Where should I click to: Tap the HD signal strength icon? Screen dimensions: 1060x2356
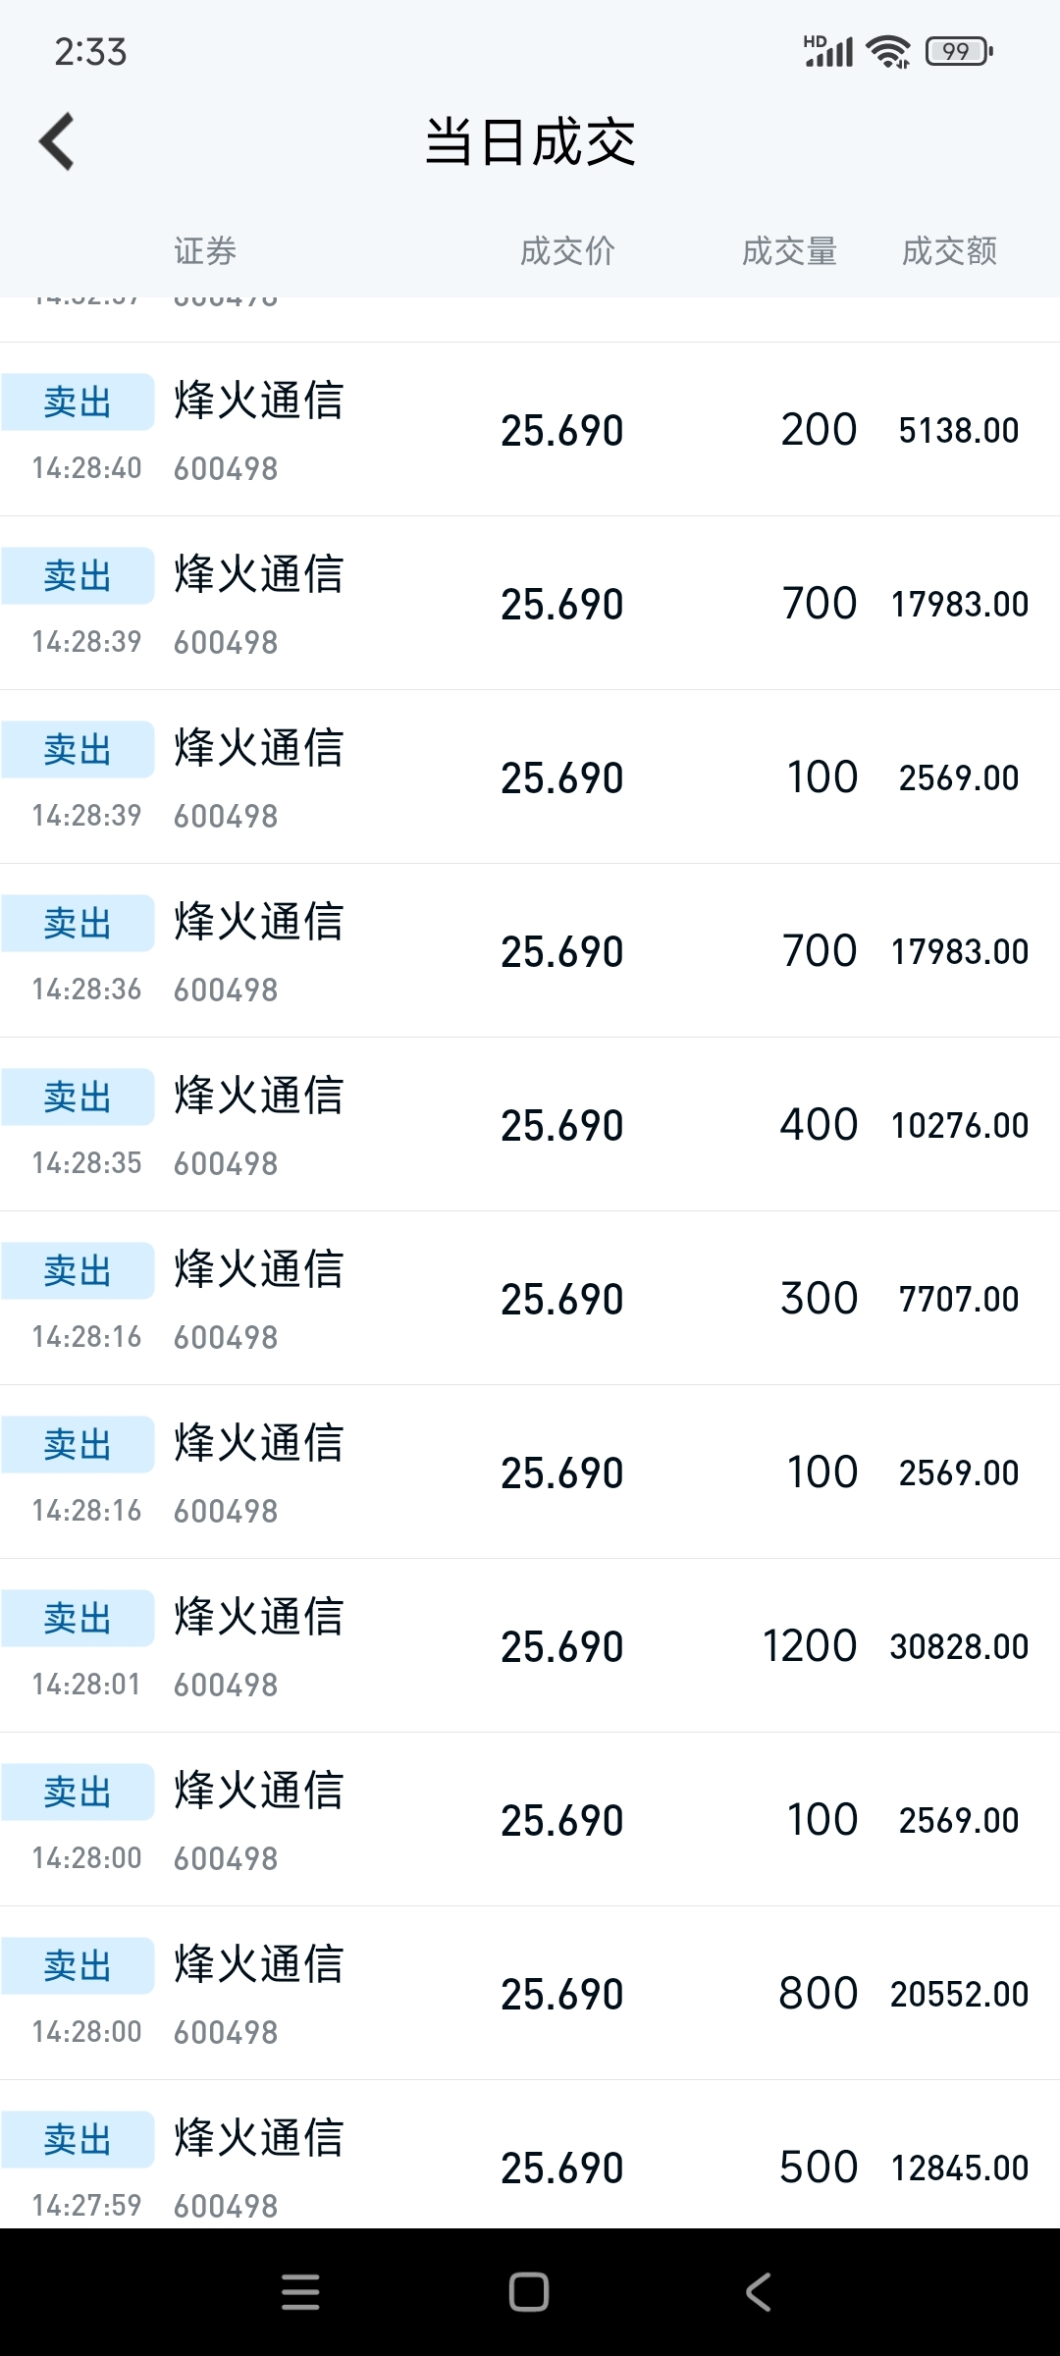[x=828, y=51]
